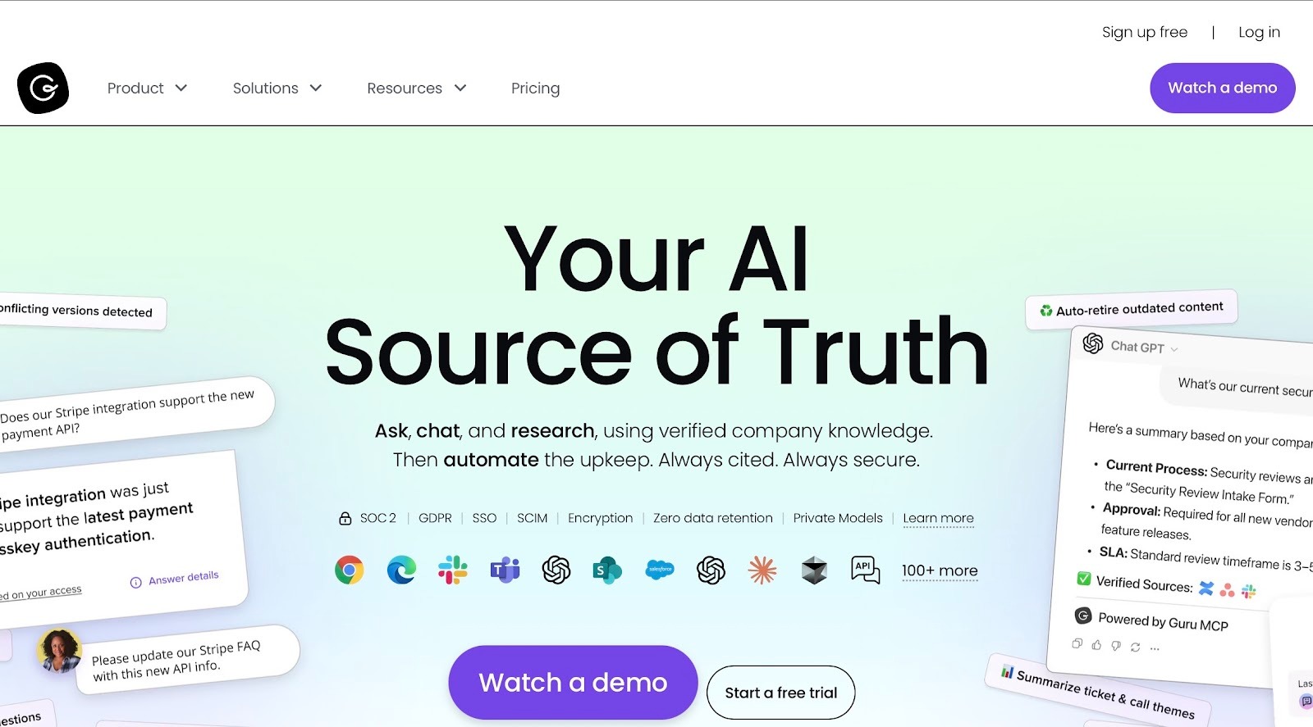Expand the Solutions dropdown menu
This screenshot has width=1313, height=727.
[277, 88]
